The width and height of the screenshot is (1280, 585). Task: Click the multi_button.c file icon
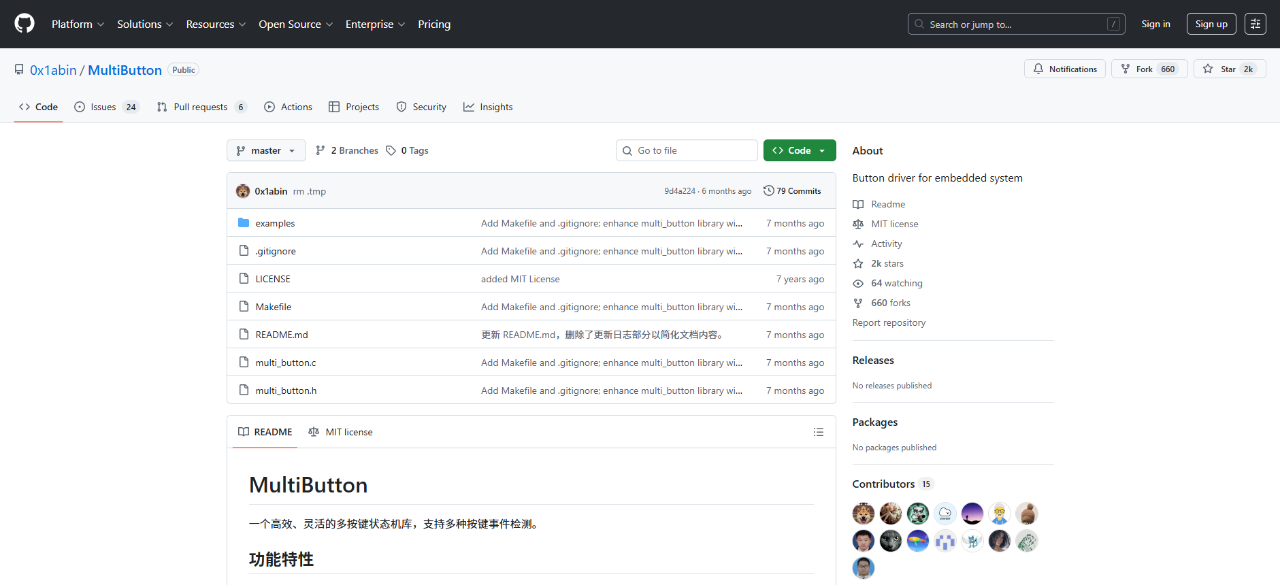point(244,362)
